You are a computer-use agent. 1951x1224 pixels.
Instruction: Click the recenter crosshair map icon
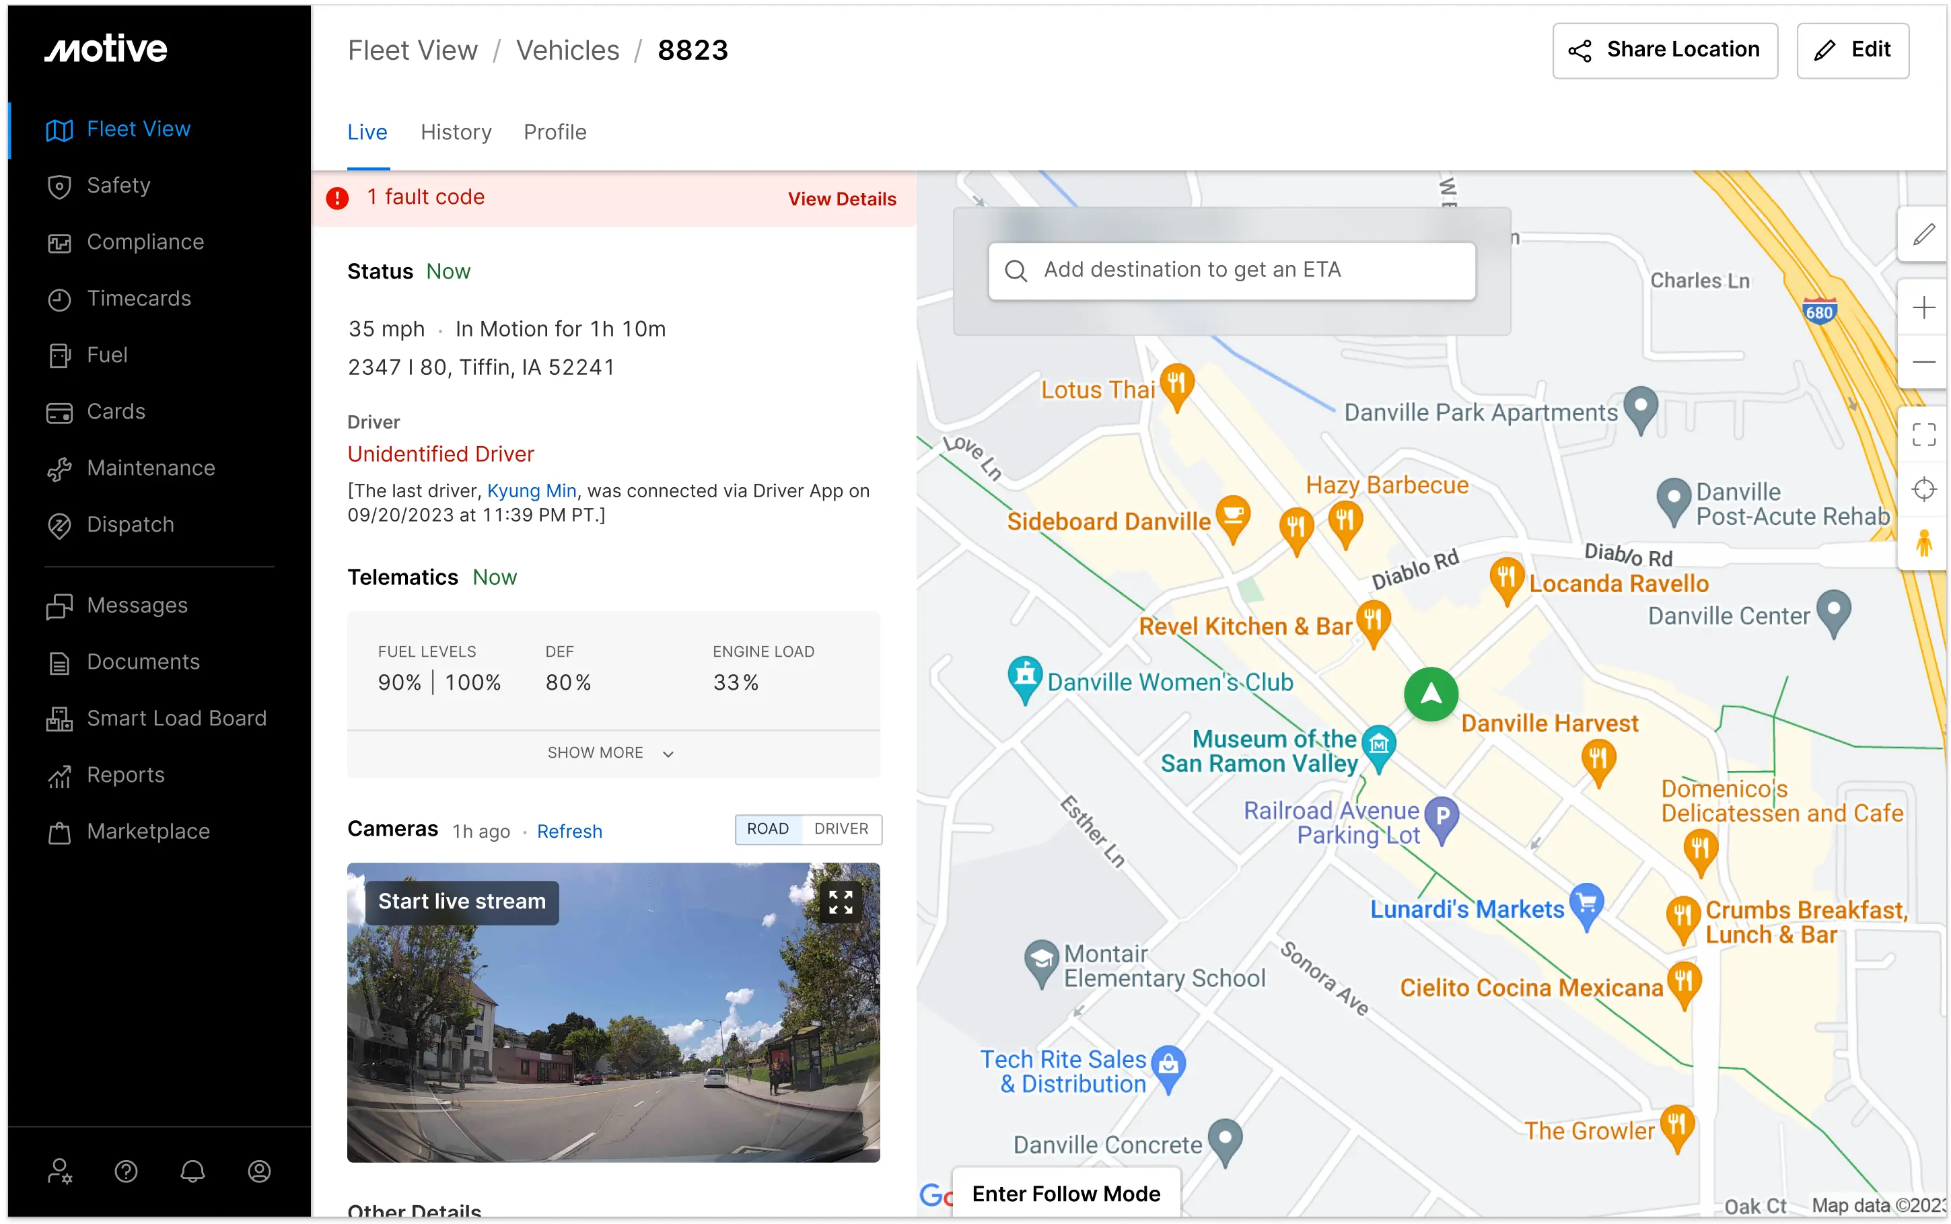[1923, 489]
